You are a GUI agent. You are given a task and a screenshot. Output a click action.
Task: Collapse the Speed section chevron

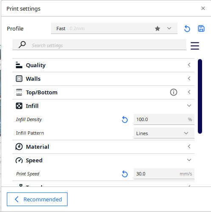[x=189, y=160]
